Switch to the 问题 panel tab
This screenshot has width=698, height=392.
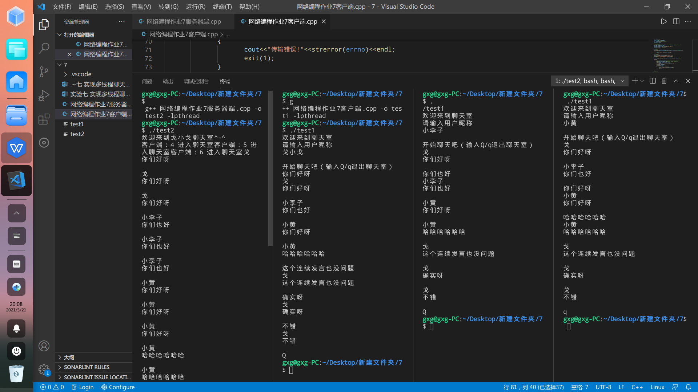tap(147, 81)
